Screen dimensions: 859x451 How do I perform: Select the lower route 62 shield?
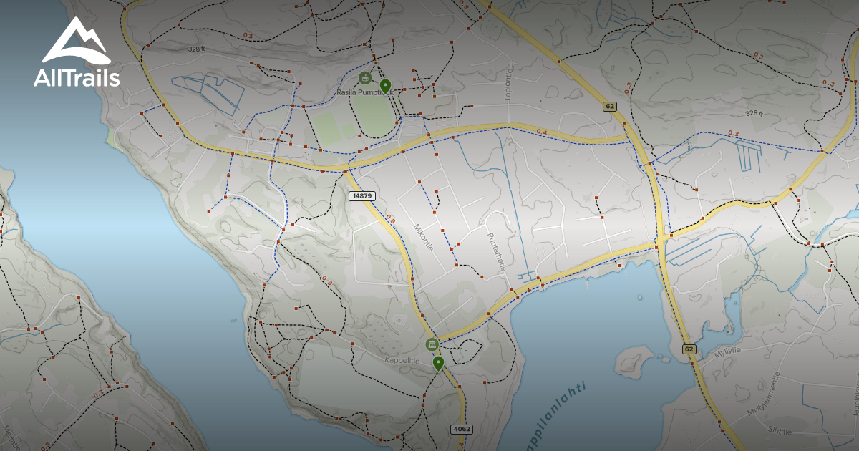689,349
